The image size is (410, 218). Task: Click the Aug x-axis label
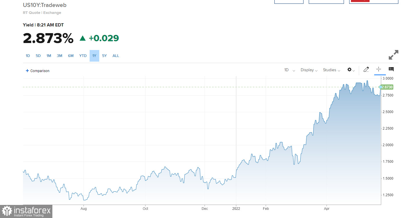coord(84,209)
